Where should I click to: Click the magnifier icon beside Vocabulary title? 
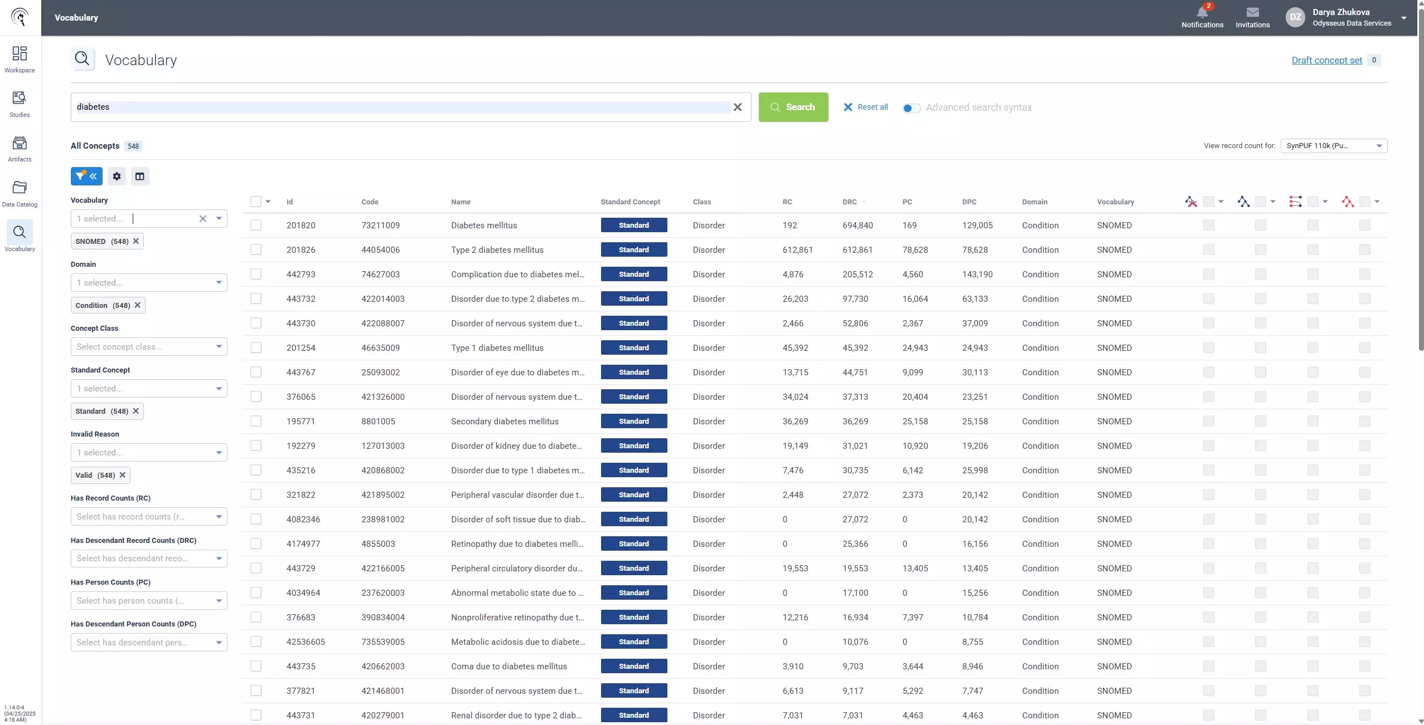pos(82,58)
